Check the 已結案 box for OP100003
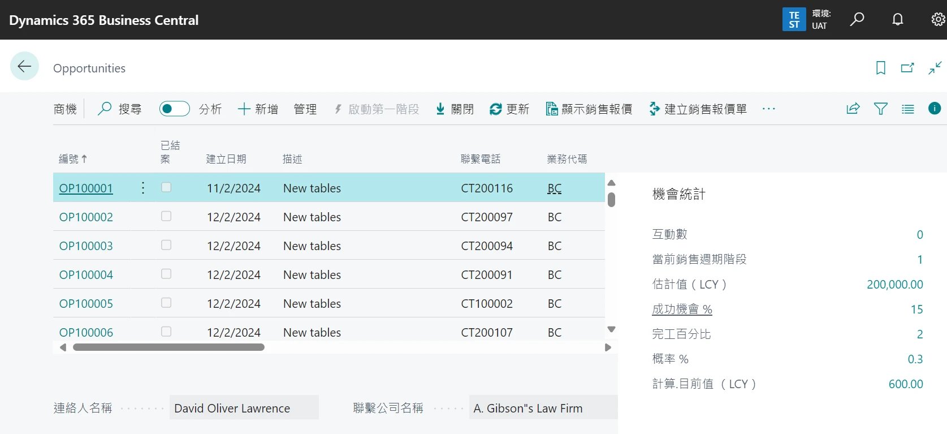Image resolution: width=947 pixels, height=434 pixels. 166,245
